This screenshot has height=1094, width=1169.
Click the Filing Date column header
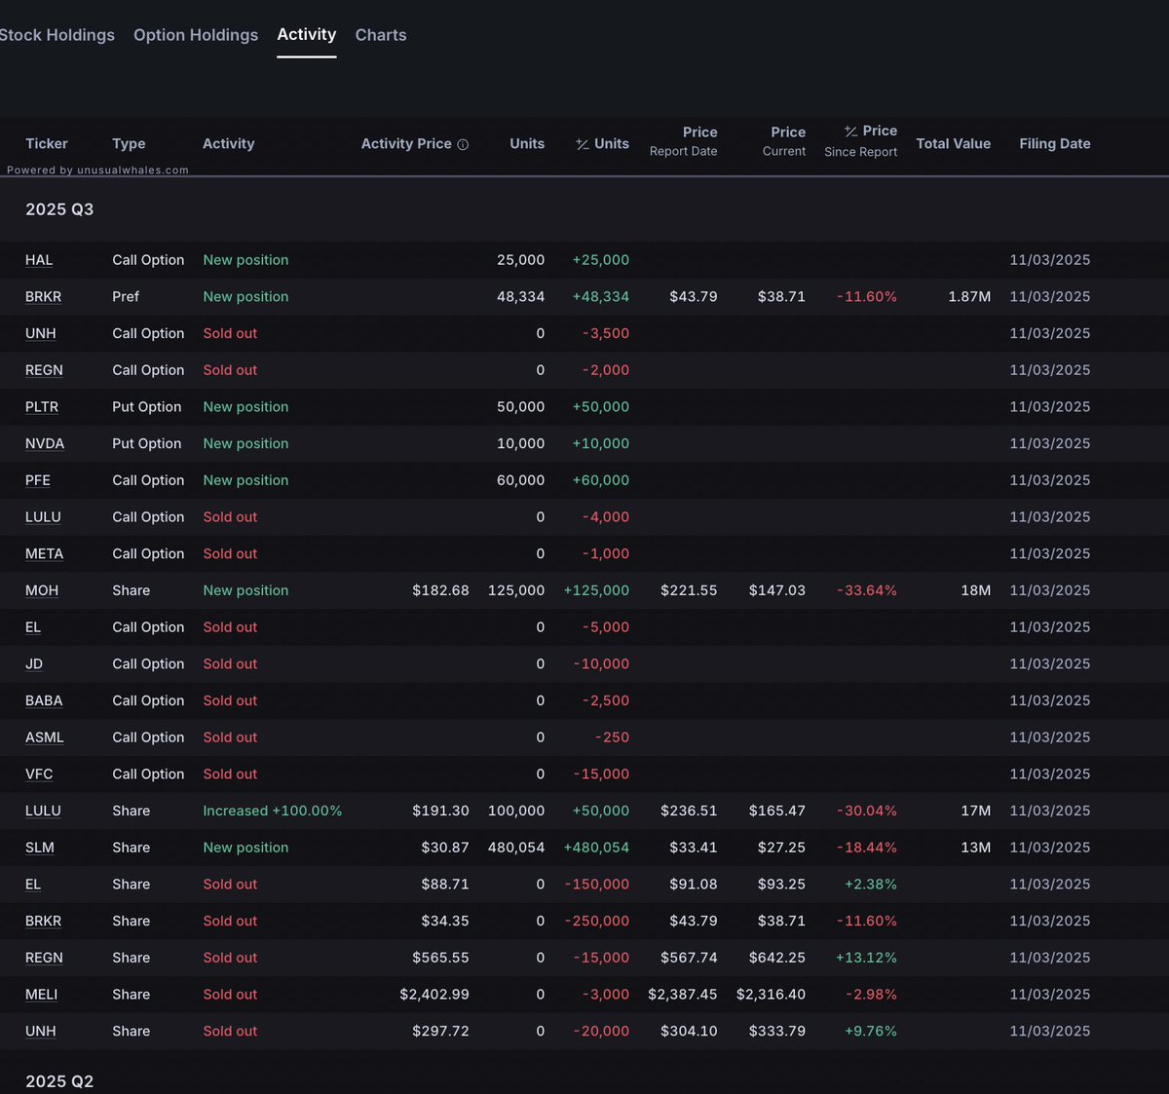(x=1054, y=143)
